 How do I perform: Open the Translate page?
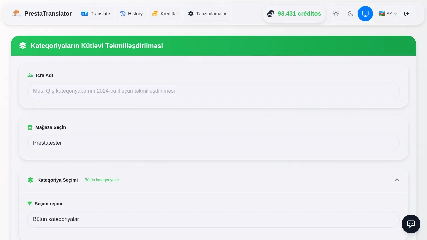tap(96, 14)
